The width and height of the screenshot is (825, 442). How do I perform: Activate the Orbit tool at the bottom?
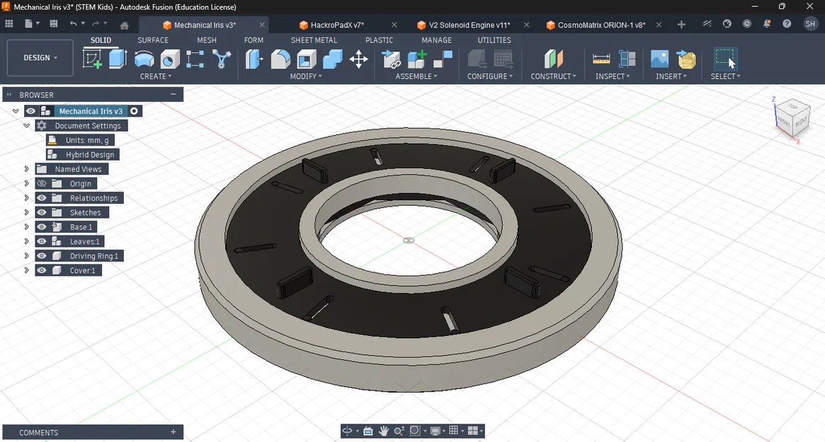pyautogui.click(x=346, y=431)
